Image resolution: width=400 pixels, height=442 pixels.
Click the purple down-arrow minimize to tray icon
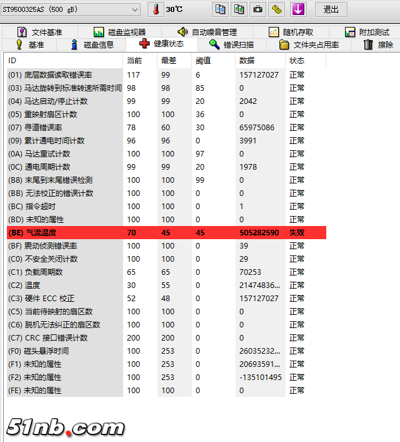(298, 9)
